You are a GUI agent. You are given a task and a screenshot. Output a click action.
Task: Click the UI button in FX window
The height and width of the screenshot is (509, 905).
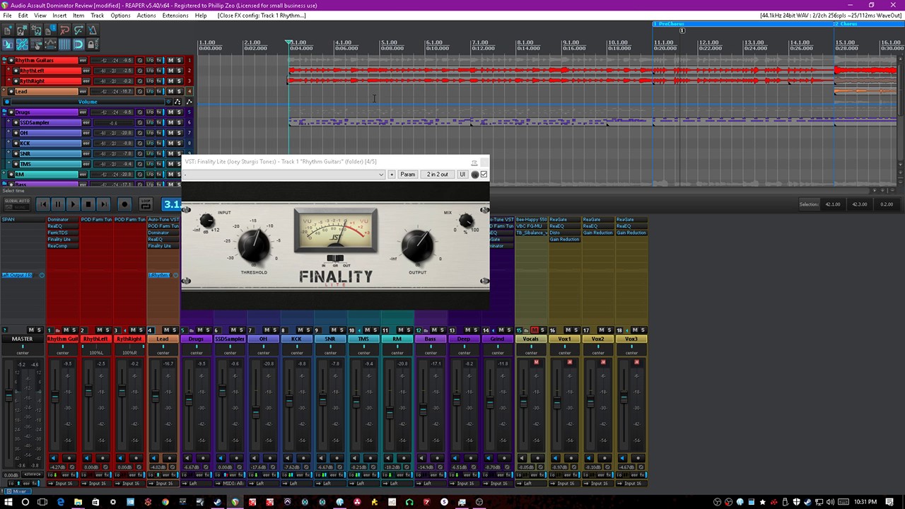[x=462, y=174]
